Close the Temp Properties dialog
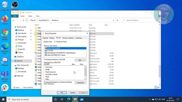The width and height of the screenshot is (182, 102). (x=87, y=33)
